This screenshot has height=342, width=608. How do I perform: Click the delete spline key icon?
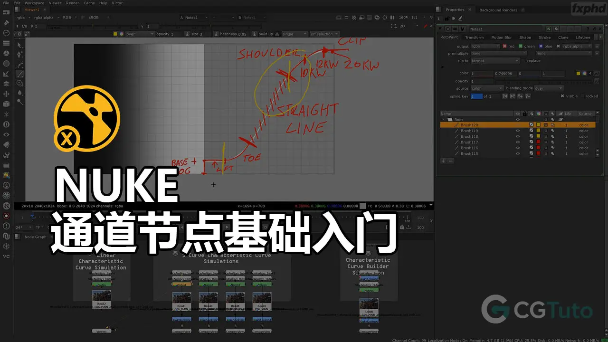(528, 96)
